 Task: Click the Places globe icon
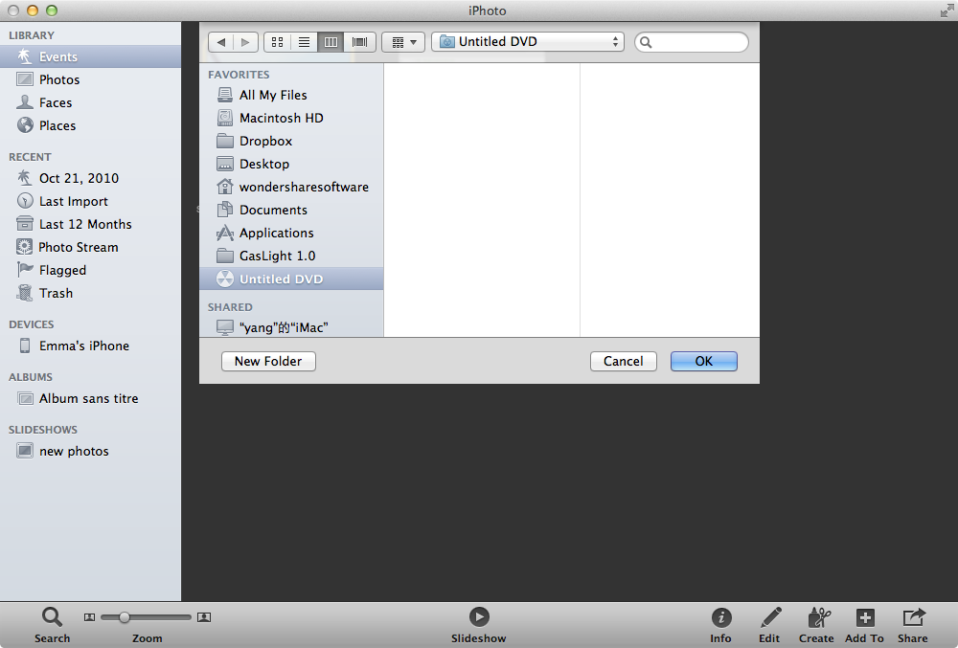click(25, 125)
